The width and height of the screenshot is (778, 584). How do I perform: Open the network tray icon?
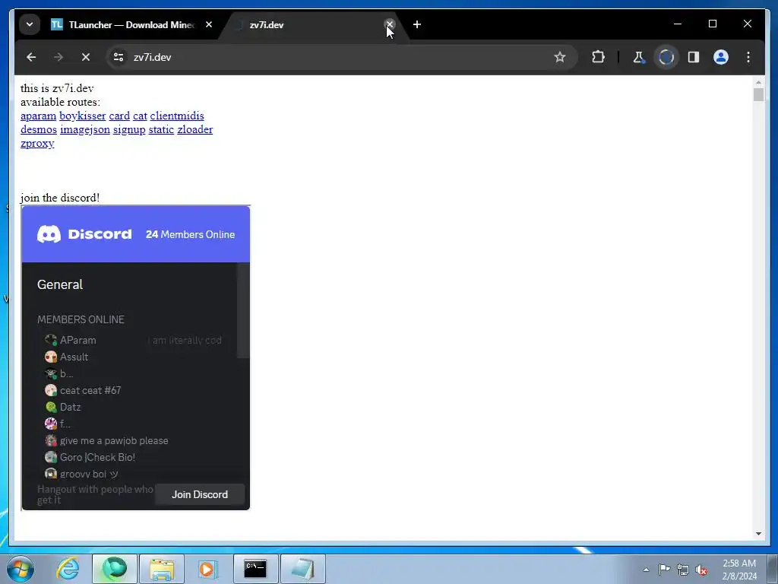(683, 570)
